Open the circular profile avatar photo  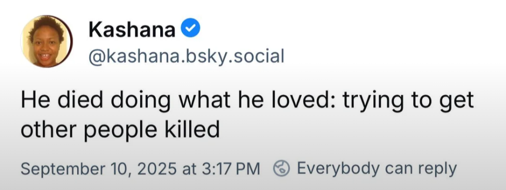(47, 41)
